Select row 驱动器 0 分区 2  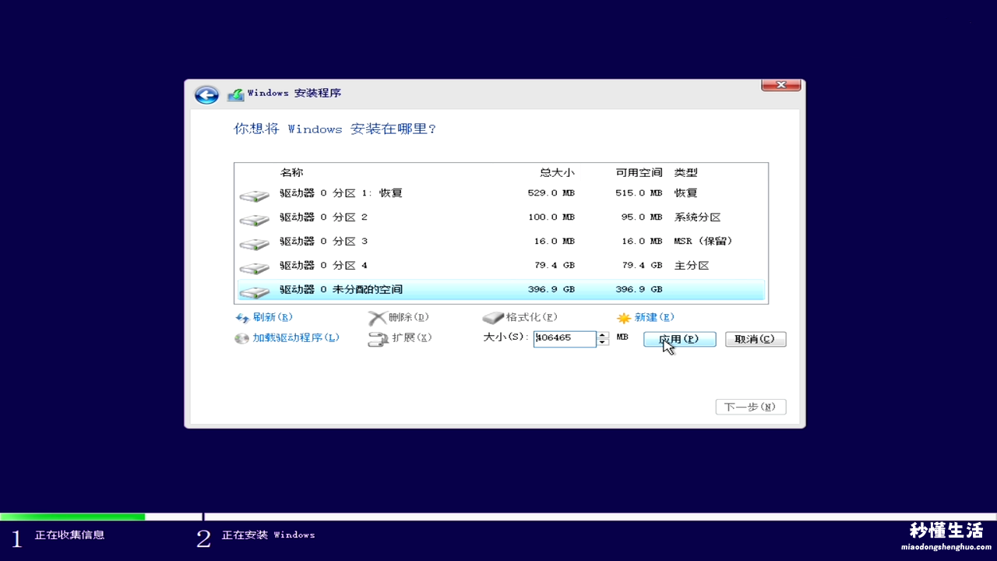[x=501, y=217]
